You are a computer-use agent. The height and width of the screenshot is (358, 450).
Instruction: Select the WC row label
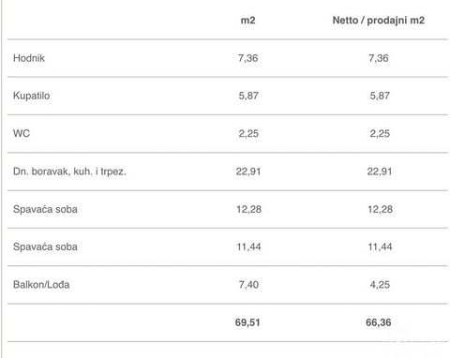(x=22, y=133)
